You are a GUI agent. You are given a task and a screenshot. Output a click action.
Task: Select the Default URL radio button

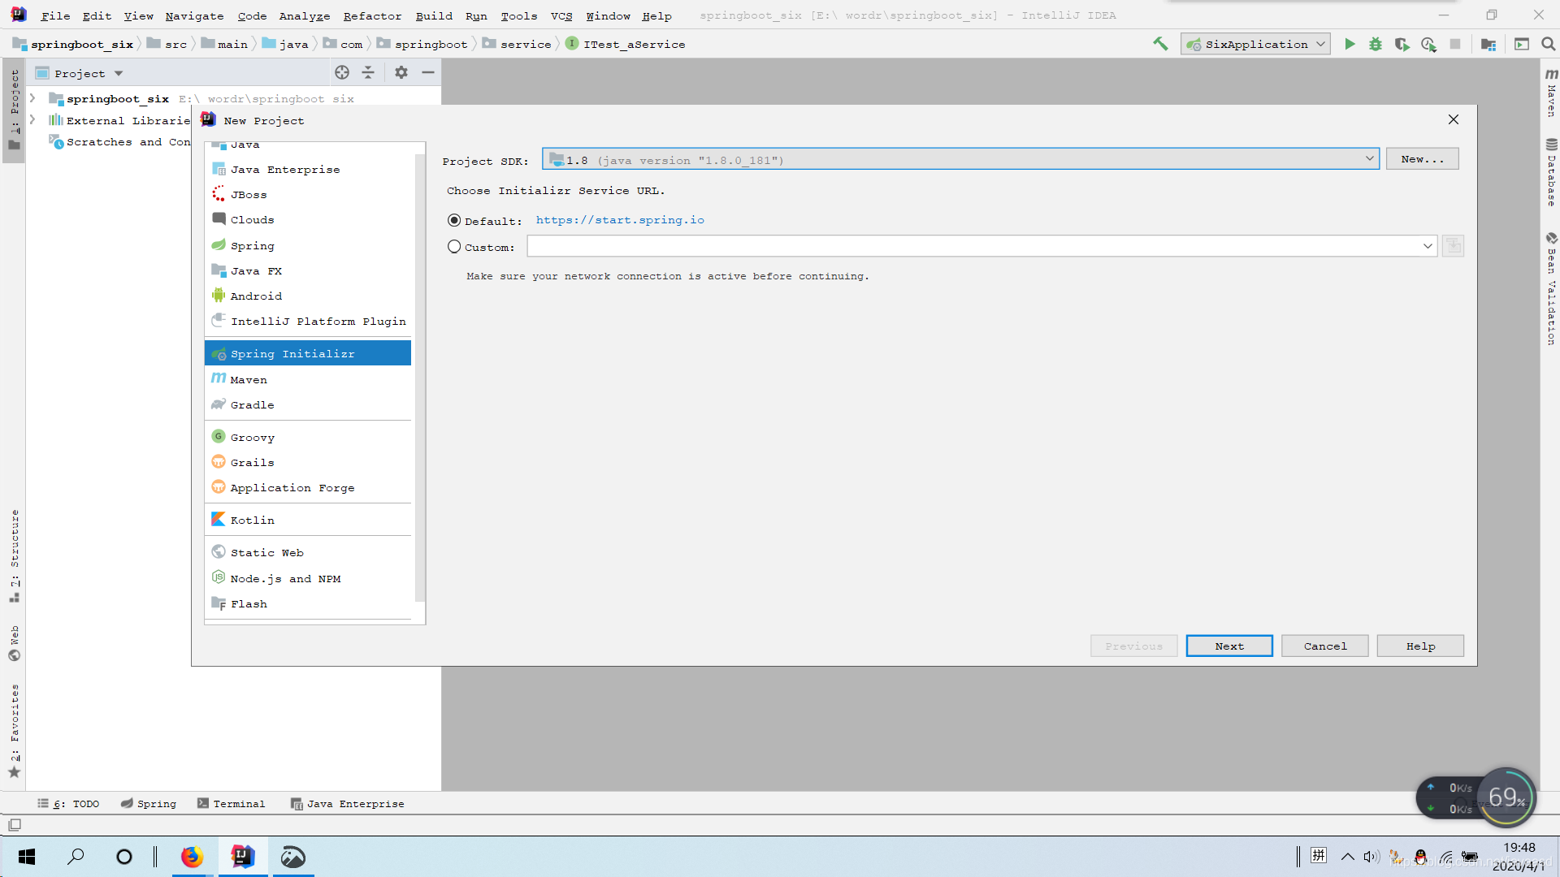pyautogui.click(x=454, y=220)
